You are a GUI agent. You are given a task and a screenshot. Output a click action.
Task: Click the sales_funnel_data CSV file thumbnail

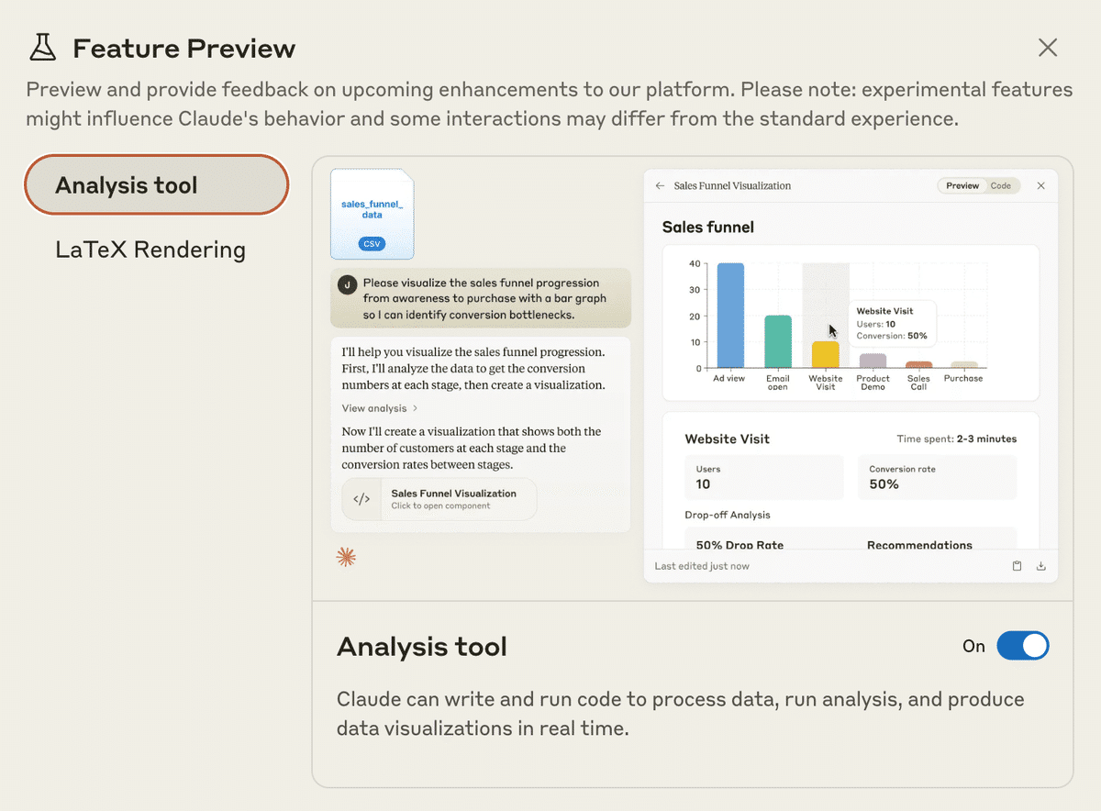(x=372, y=214)
